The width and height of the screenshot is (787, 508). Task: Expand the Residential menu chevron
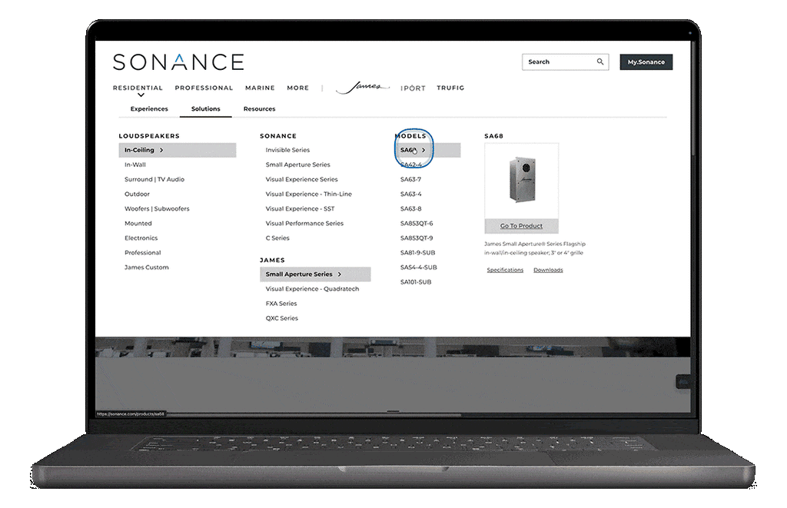(141, 95)
